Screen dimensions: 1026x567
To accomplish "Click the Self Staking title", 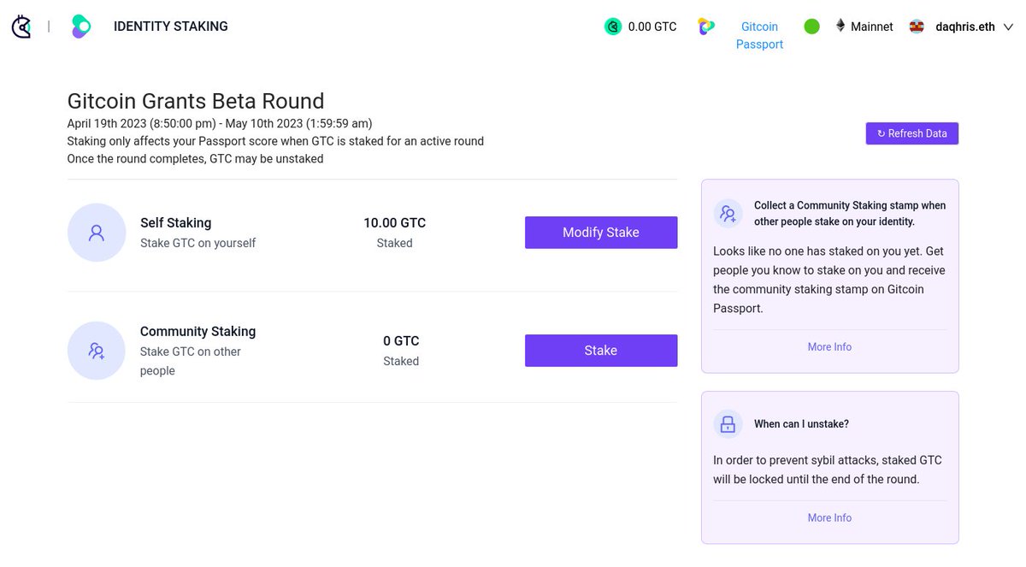I will point(176,223).
